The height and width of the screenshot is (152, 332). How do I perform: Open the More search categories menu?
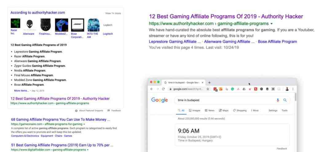255,110
